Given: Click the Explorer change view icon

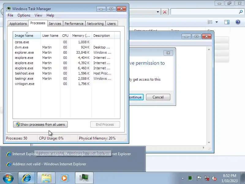Looking at the screenshot, I should pyautogui.click(x=210, y=22).
